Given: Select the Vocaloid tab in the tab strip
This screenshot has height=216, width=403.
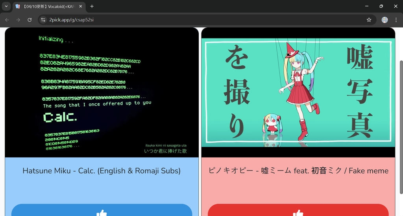Looking at the screenshot, I should pyautogui.click(x=49, y=6).
